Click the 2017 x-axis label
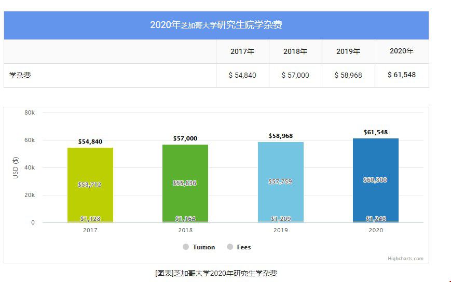 coord(90,230)
